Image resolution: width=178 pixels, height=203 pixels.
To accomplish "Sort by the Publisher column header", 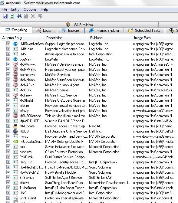I will pos(110,38).
